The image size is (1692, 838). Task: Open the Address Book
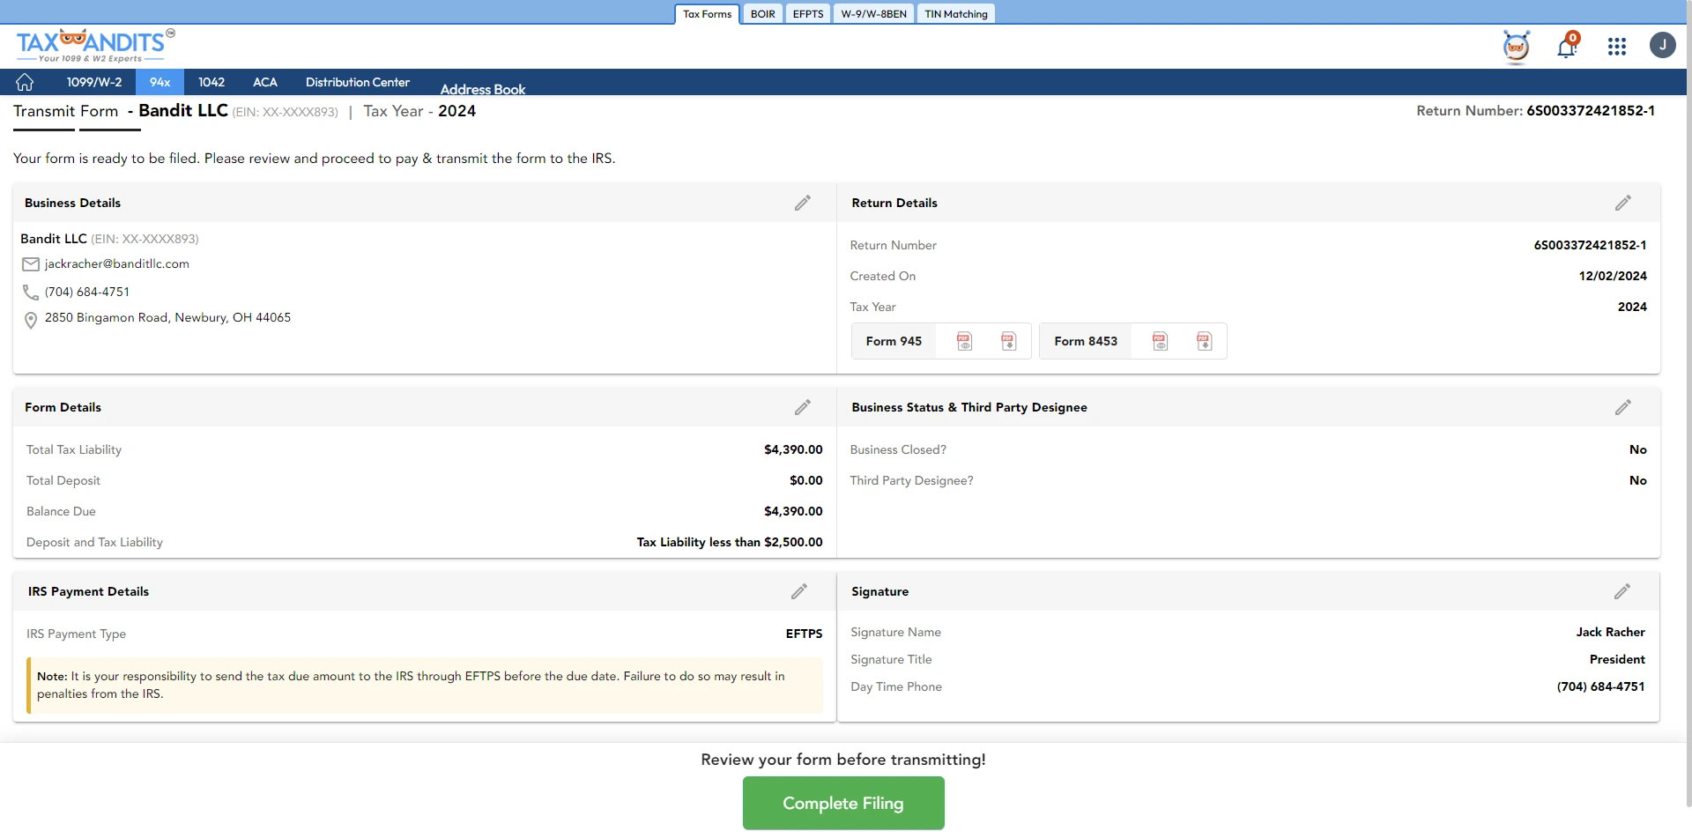coord(482,89)
